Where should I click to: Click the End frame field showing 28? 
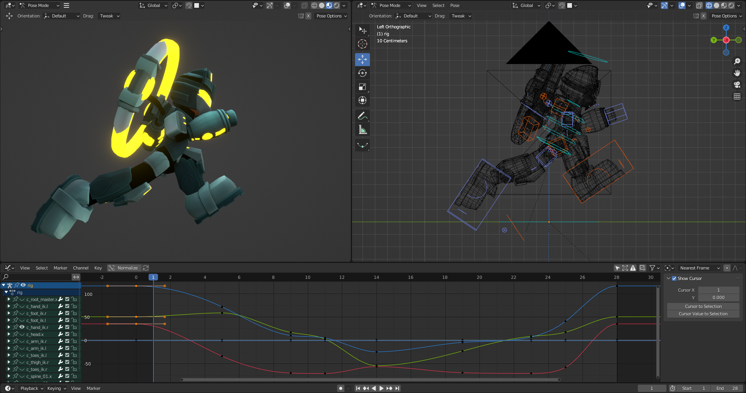click(727, 388)
